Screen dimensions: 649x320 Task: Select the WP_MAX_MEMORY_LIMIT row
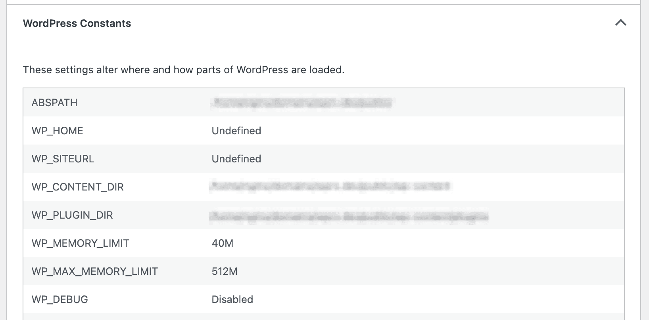[94, 271]
